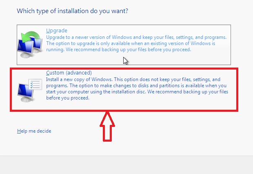The width and height of the screenshot is (253, 174).
Task: Click the checklist sheet in Custom icon
Action: 36,84
